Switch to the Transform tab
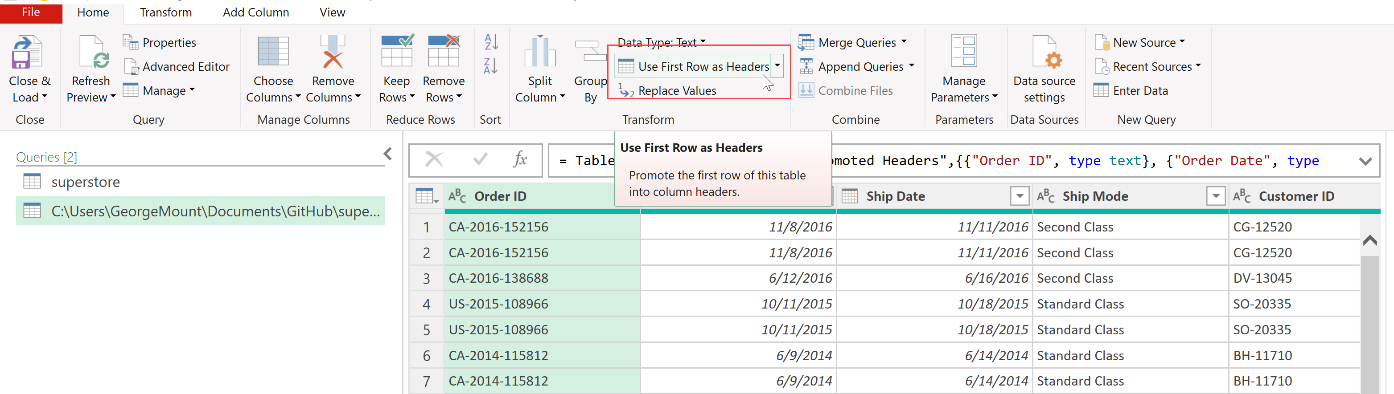 click(x=165, y=12)
